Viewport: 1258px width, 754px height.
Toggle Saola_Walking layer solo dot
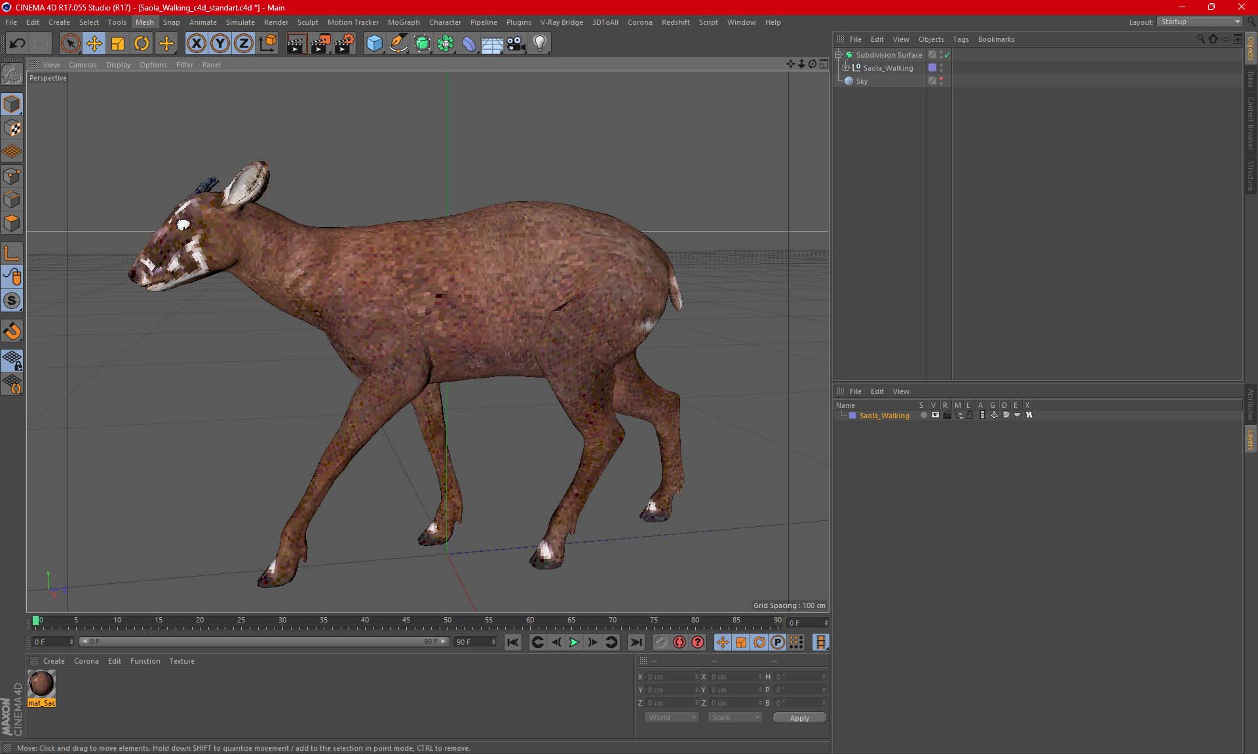(x=923, y=415)
